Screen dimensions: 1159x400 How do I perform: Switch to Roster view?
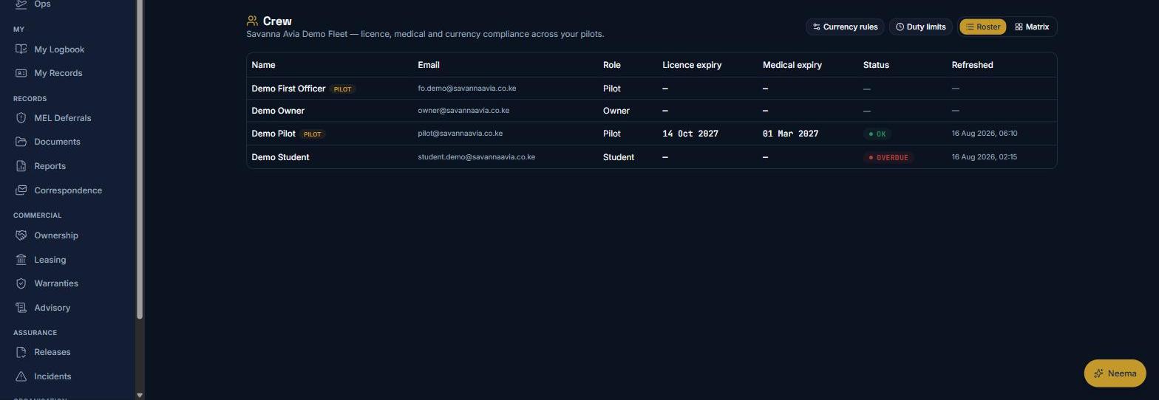(983, 27)
